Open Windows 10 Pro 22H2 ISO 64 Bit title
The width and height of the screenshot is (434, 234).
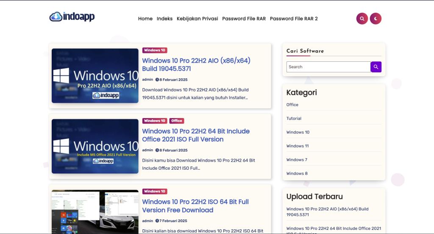(x=195, y=206)
